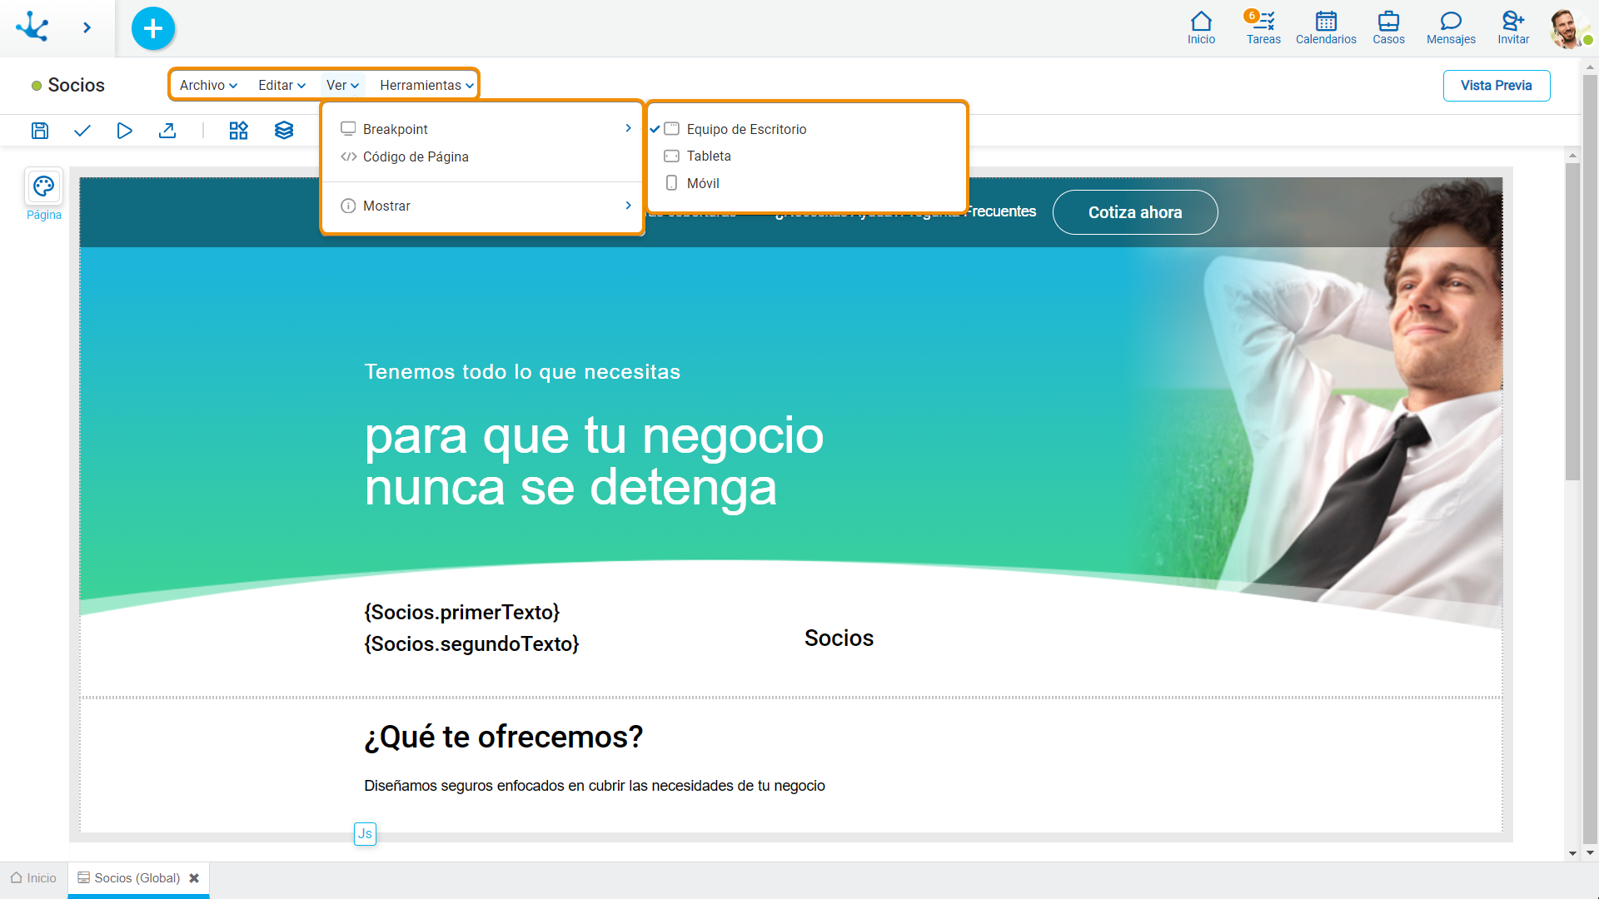The height and width of the screenshot is (899, 1599).
Task: Expand the side menu arrow
Action: [87, 27]
